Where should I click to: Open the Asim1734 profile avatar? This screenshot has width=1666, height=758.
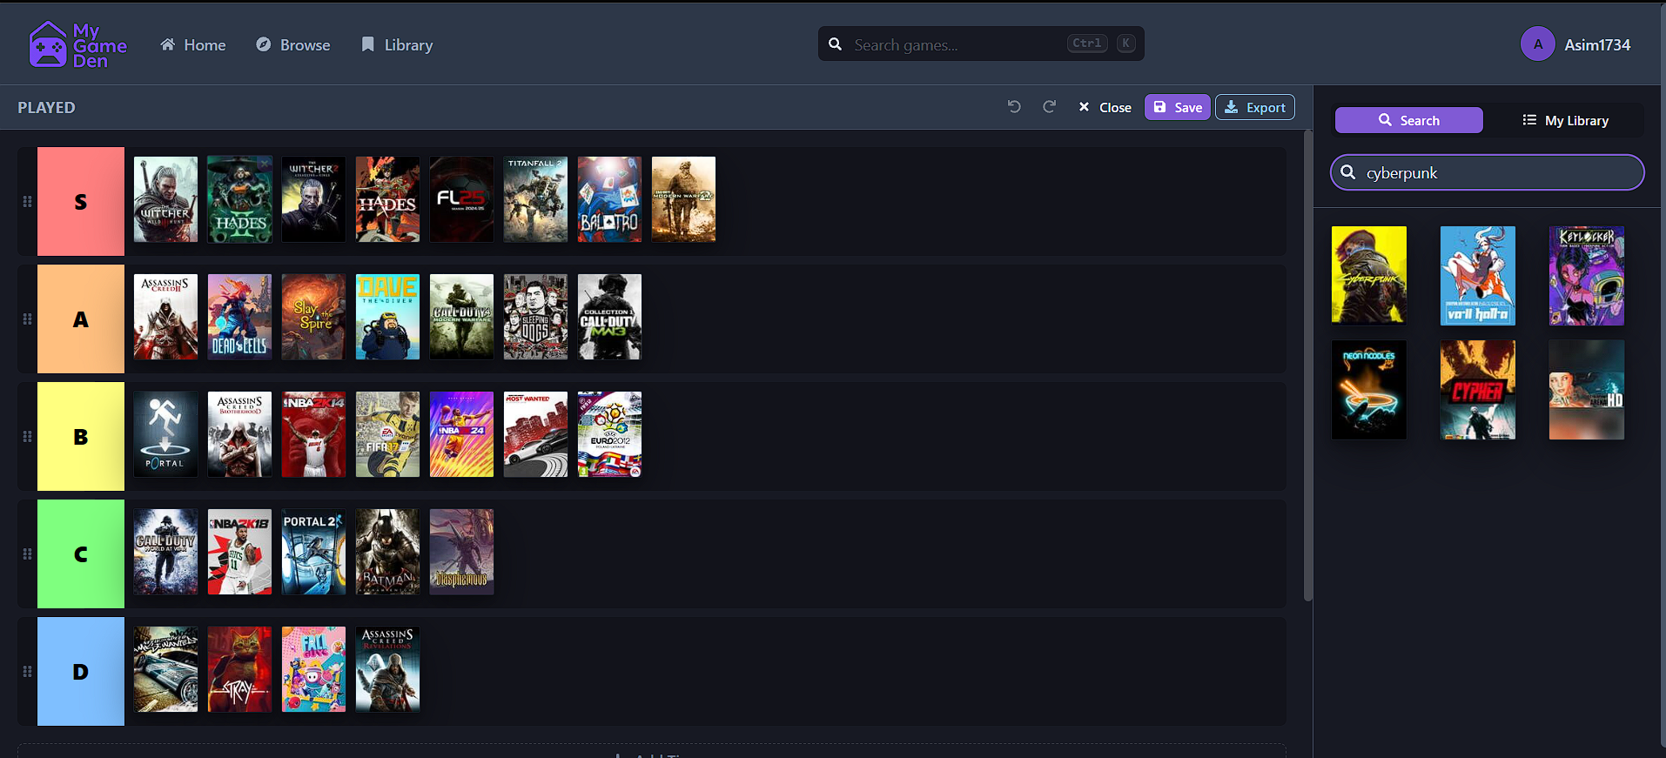[x=1537, y=44]
